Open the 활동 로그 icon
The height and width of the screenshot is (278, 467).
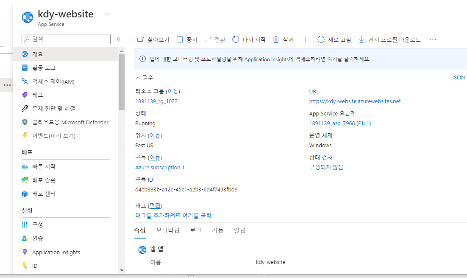tap(25, 68)
